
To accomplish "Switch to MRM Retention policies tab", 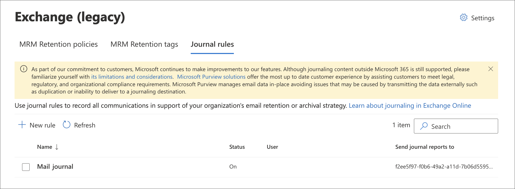I will pyautogui.click(x=58, y=44).
